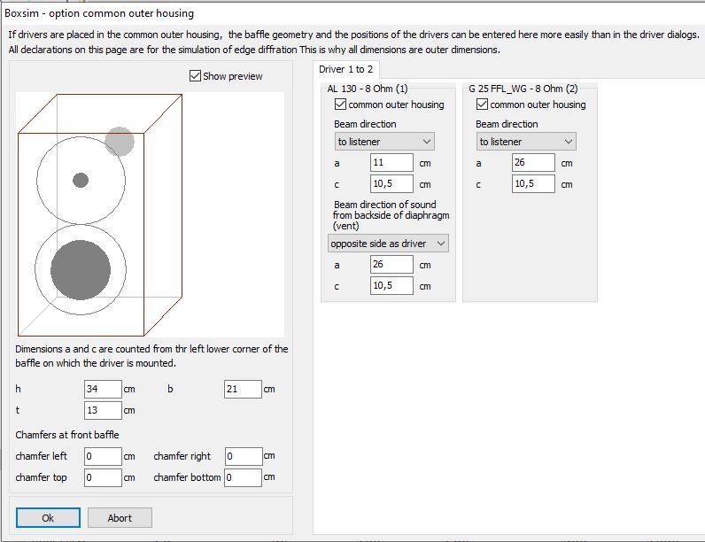Click the light gray rear vent circle in preview
Image resolution: width=705 pixels, height=542 pixels.
120,142
